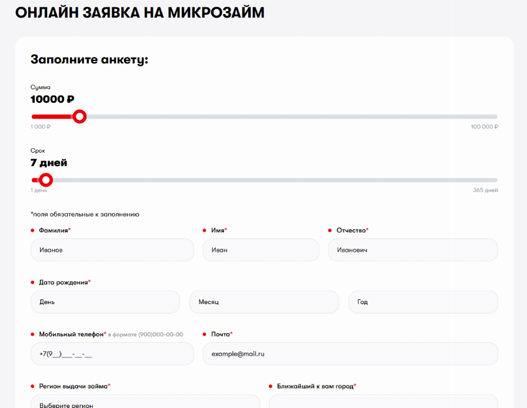The width and height of the screenshot is (527, 408).
Task: Click the 1 день minimum term label
Action: [39, 190]
